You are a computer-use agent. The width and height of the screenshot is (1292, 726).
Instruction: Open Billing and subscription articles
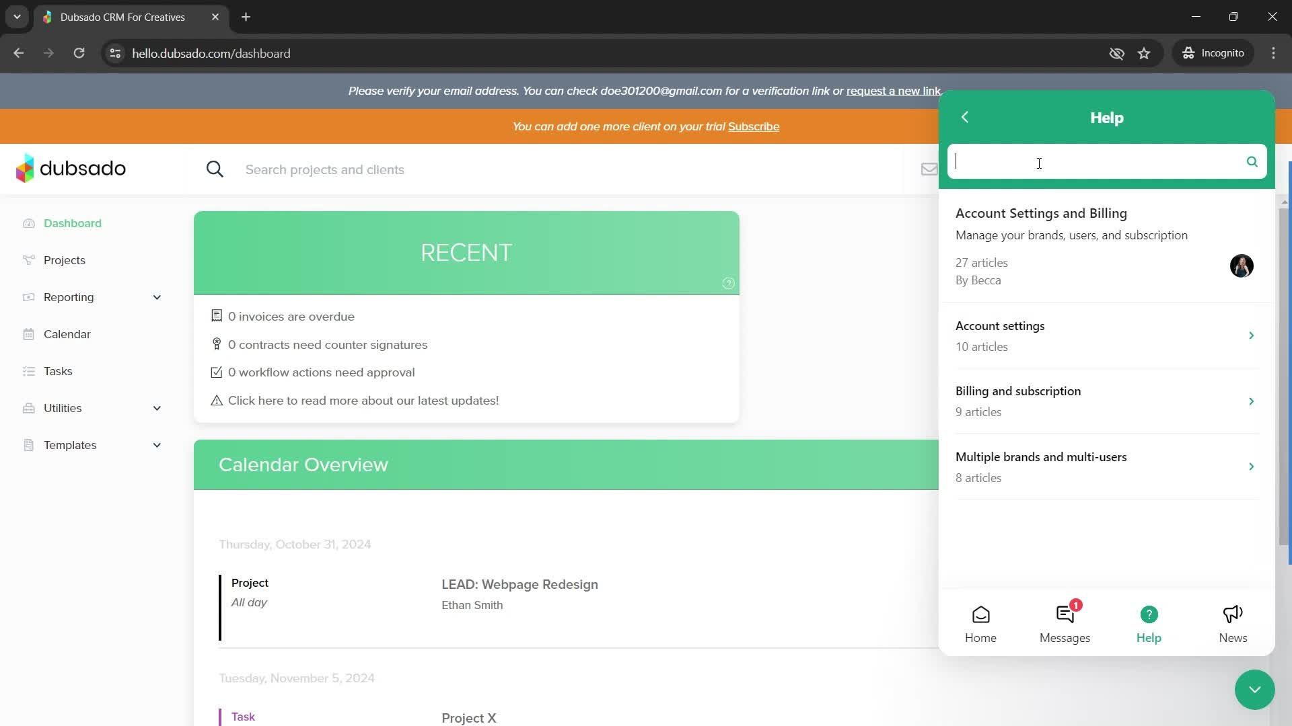(1106, 401)
